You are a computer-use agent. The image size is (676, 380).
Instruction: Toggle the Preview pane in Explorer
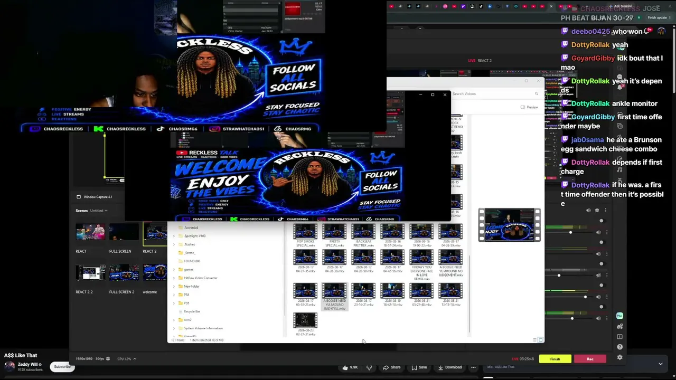pyautogui.click(x=529, y=107)
